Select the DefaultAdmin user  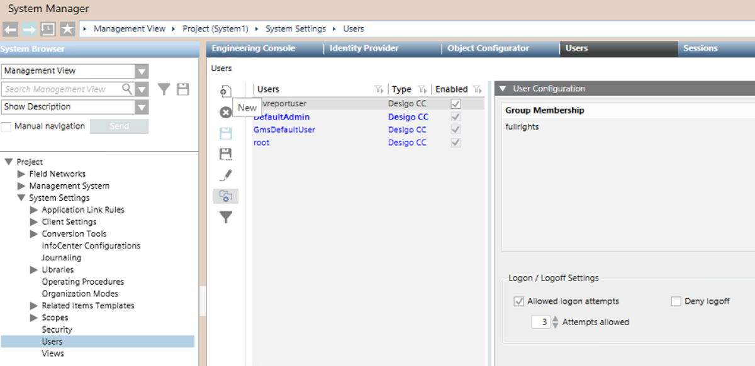[x=281, y=117]
